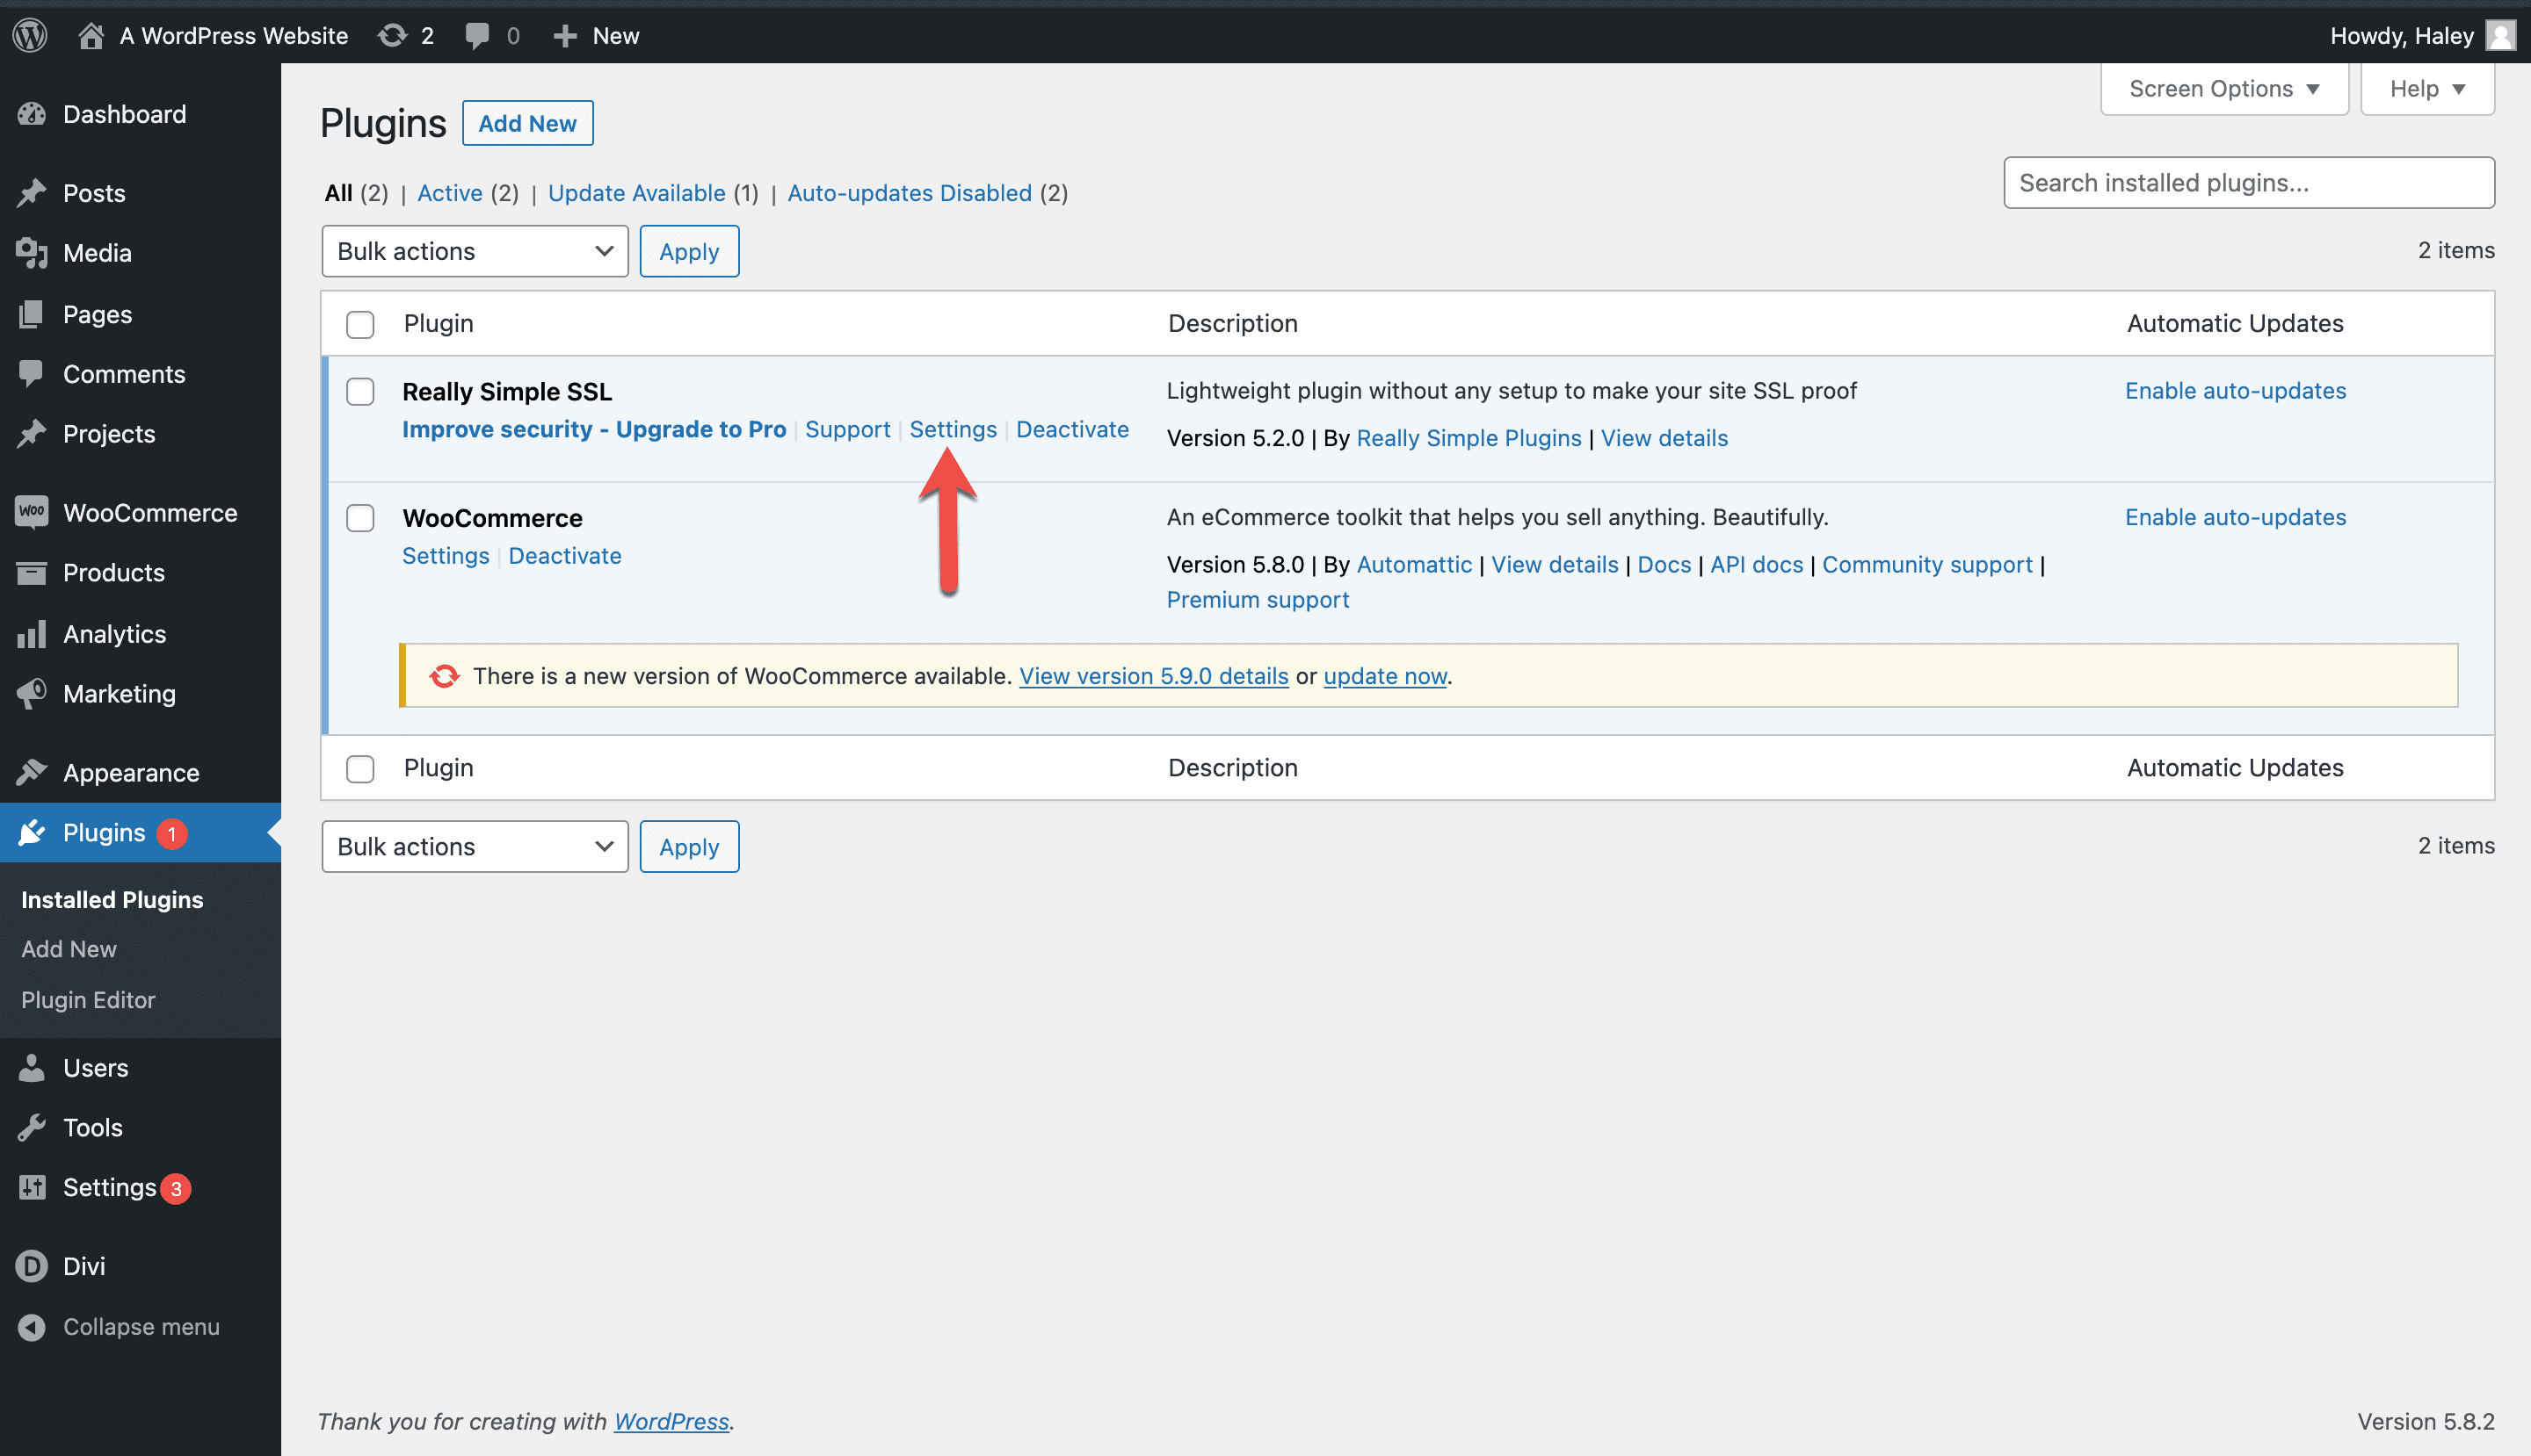
Task: Toggle the select-all checkbox in header
Action: (360, 324)
